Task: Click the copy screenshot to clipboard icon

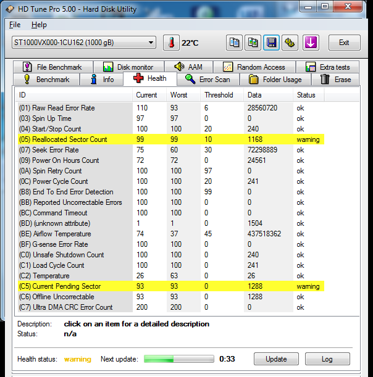Action: tap(253, 43)
